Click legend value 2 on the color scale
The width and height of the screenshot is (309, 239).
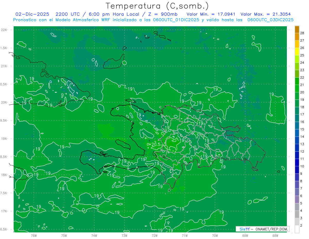click(302, 225)
